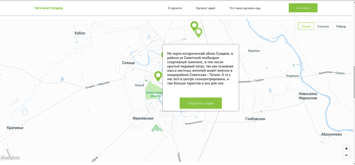The height and width of the screenshot is (165, 355).
Task: Click the Кибол label on the map
Action: [x=80, y=33]
